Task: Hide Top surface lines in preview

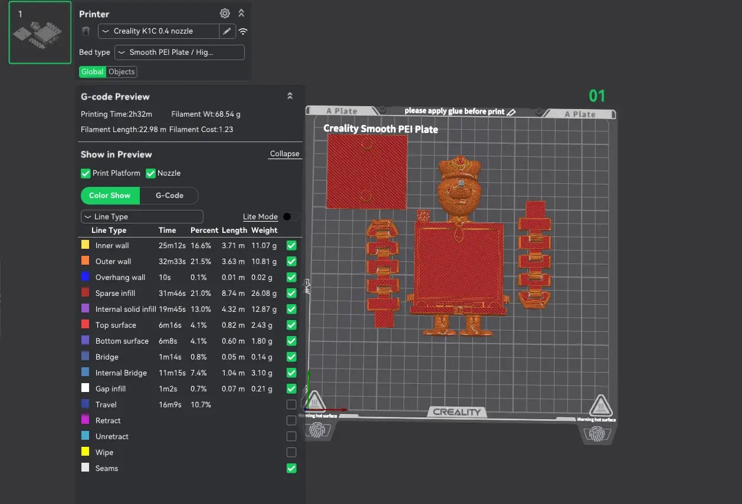Action: (x=291, y=325)
